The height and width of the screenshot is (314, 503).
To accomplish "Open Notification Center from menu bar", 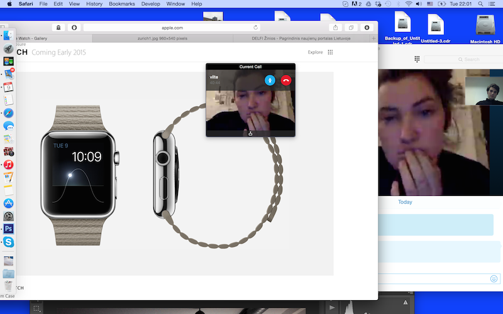I will pyautogui.click(x=492, y=4).
